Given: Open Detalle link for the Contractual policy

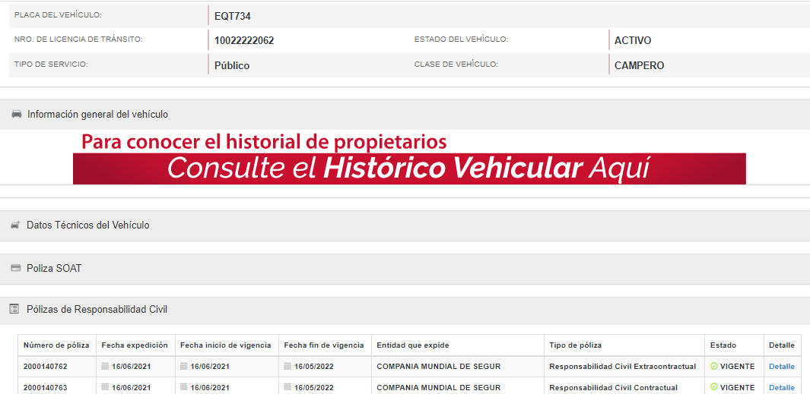Looking at the screenshot, I should pyautogui.click(x=781, y=388).
